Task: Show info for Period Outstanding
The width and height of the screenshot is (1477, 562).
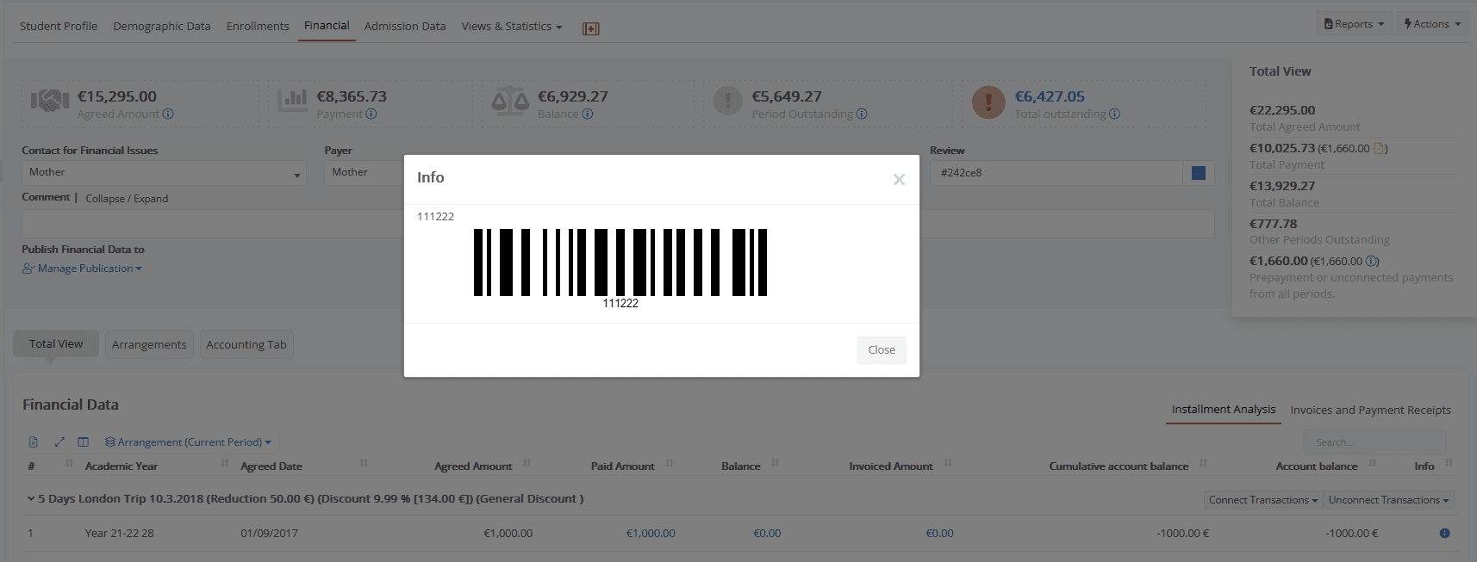Action: [x=862, y=114]
